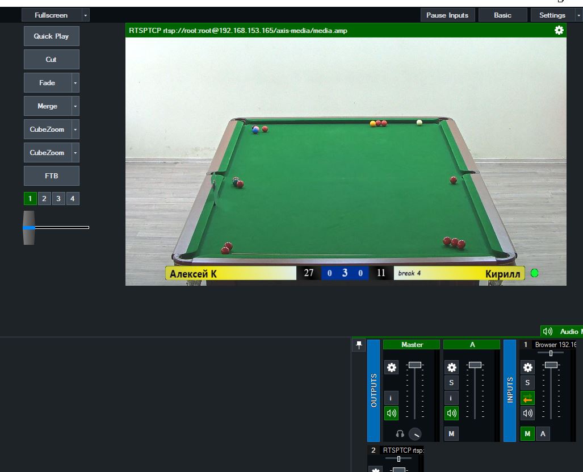Expand the Fade transition options arrow
Screen dimensions: 583x472
tap(76, 83)
